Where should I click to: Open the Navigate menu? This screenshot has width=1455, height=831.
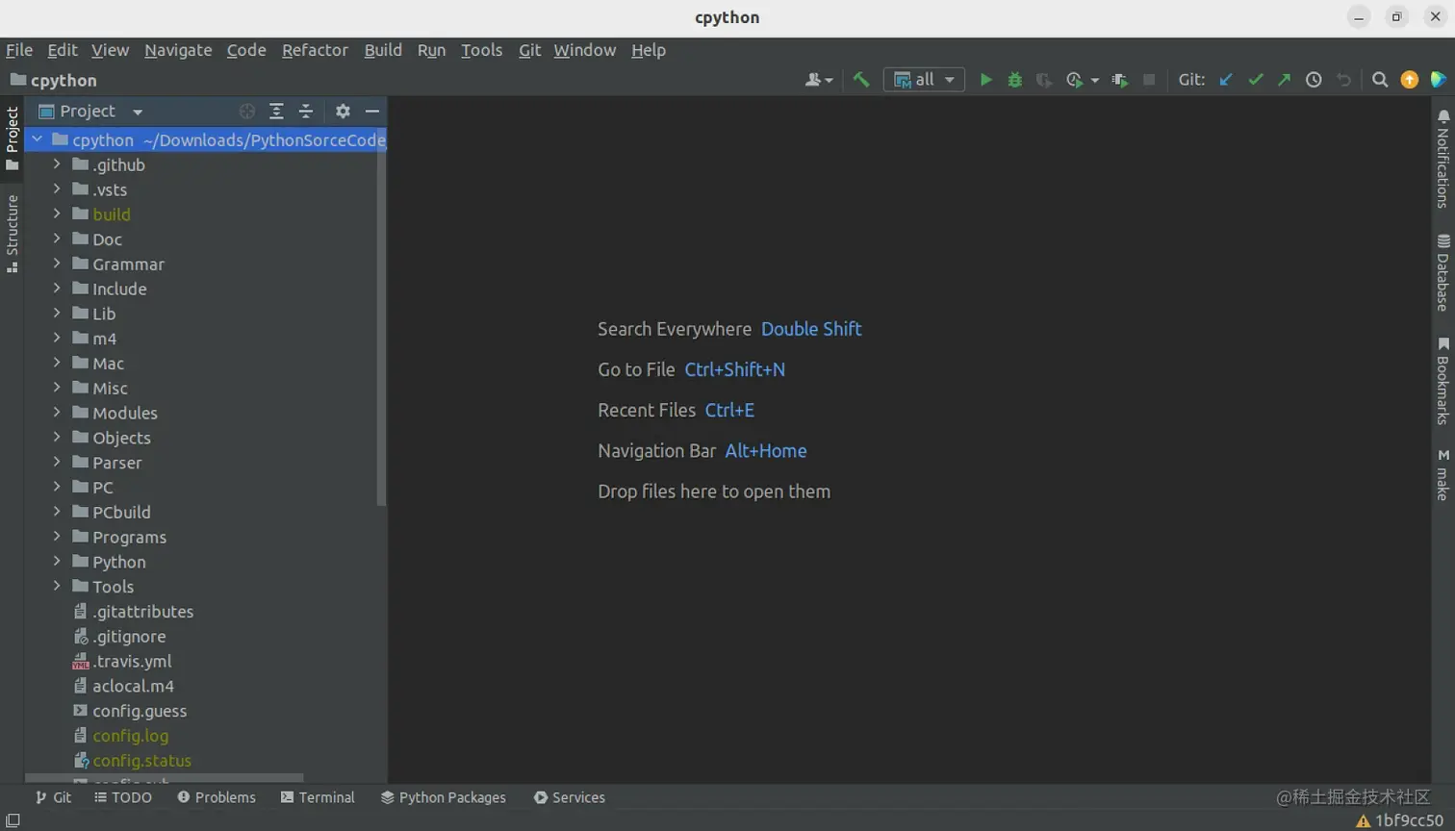click(178, 50)
